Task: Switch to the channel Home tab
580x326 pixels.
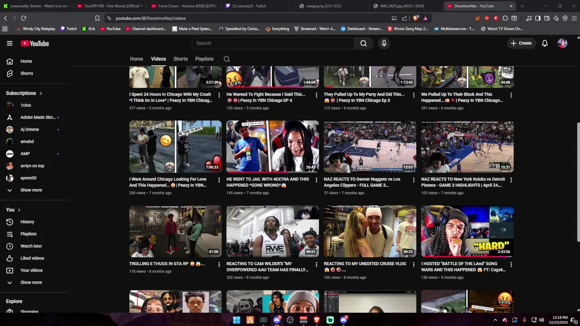Action: [x=136, y=59]
